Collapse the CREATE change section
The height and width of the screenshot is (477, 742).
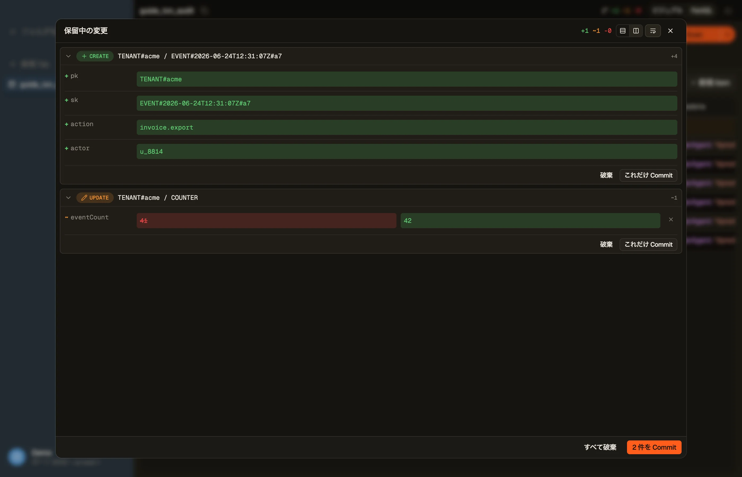tap(68, 56)
